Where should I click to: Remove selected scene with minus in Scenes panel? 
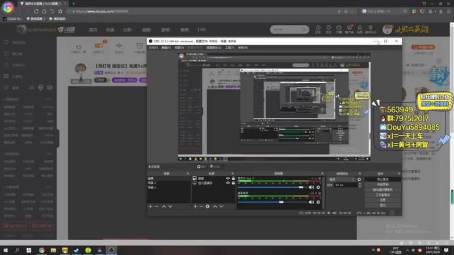pos(157,206)
